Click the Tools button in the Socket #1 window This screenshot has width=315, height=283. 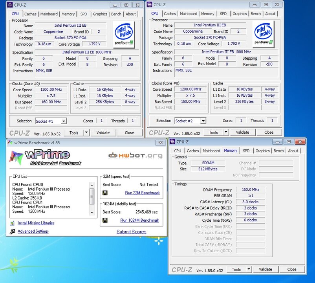(74, 133)
